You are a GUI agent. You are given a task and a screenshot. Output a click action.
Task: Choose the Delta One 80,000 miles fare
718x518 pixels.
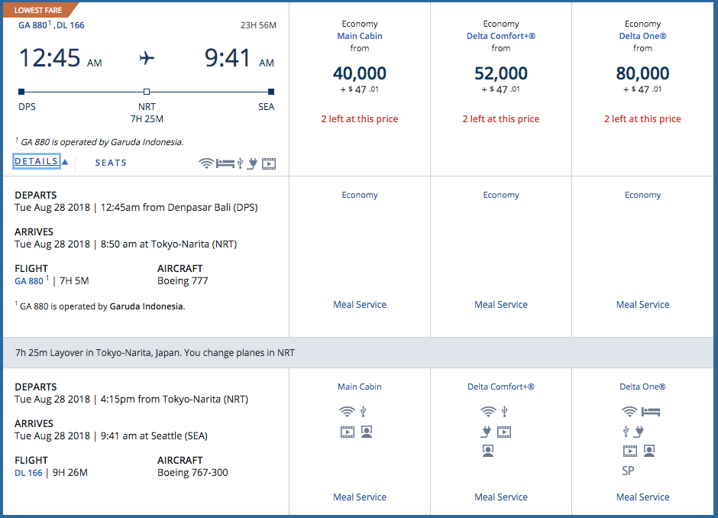(x=642, y=74)
